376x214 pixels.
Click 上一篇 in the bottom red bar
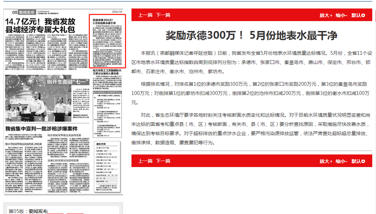point(145,161)
